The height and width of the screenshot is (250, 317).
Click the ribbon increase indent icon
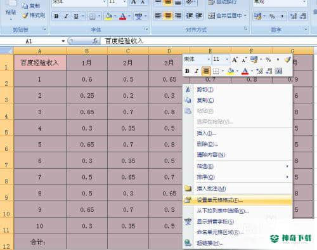click(198, 16)
